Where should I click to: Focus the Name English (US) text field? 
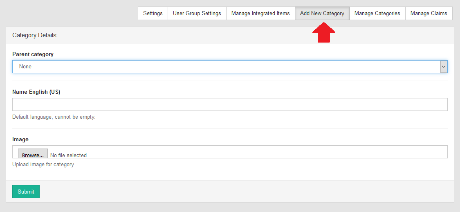tap(230, 104)
